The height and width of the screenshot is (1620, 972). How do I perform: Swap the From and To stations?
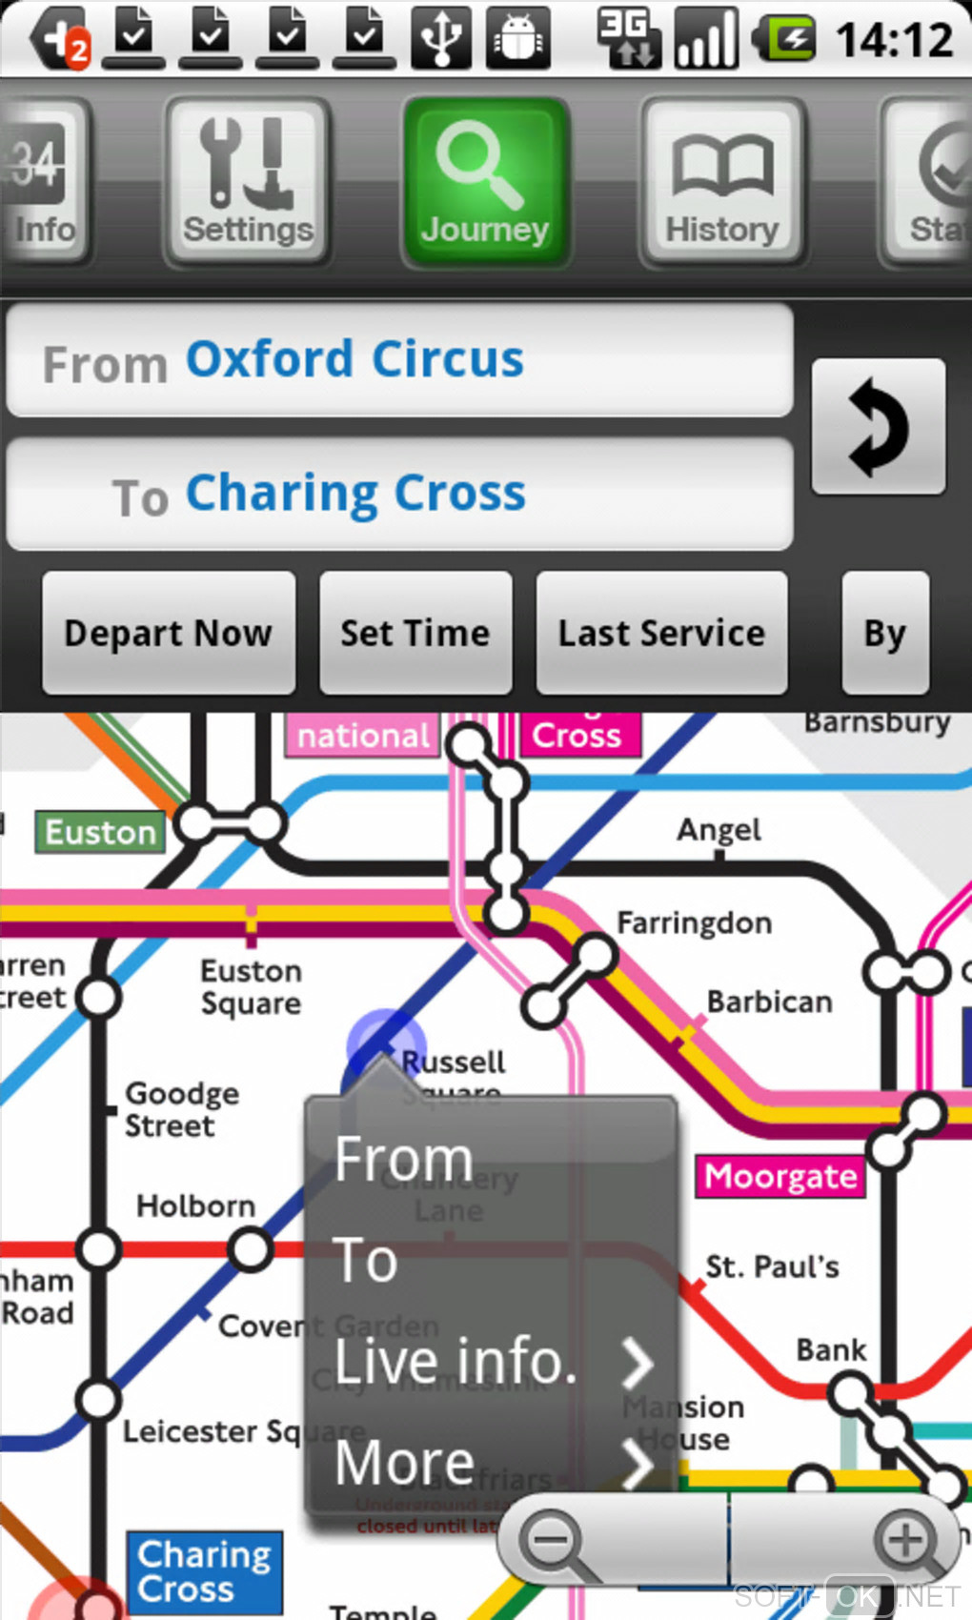(x=878, y=427)
